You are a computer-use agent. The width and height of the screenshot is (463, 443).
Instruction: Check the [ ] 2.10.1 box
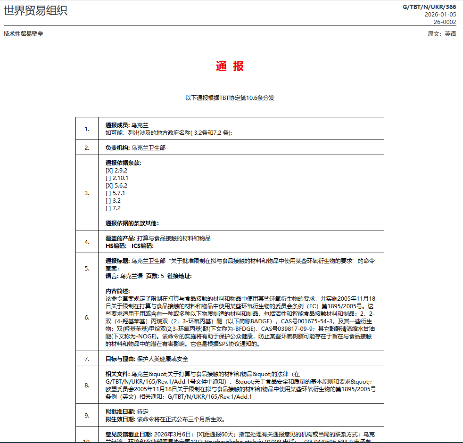(x=108, y=178)
